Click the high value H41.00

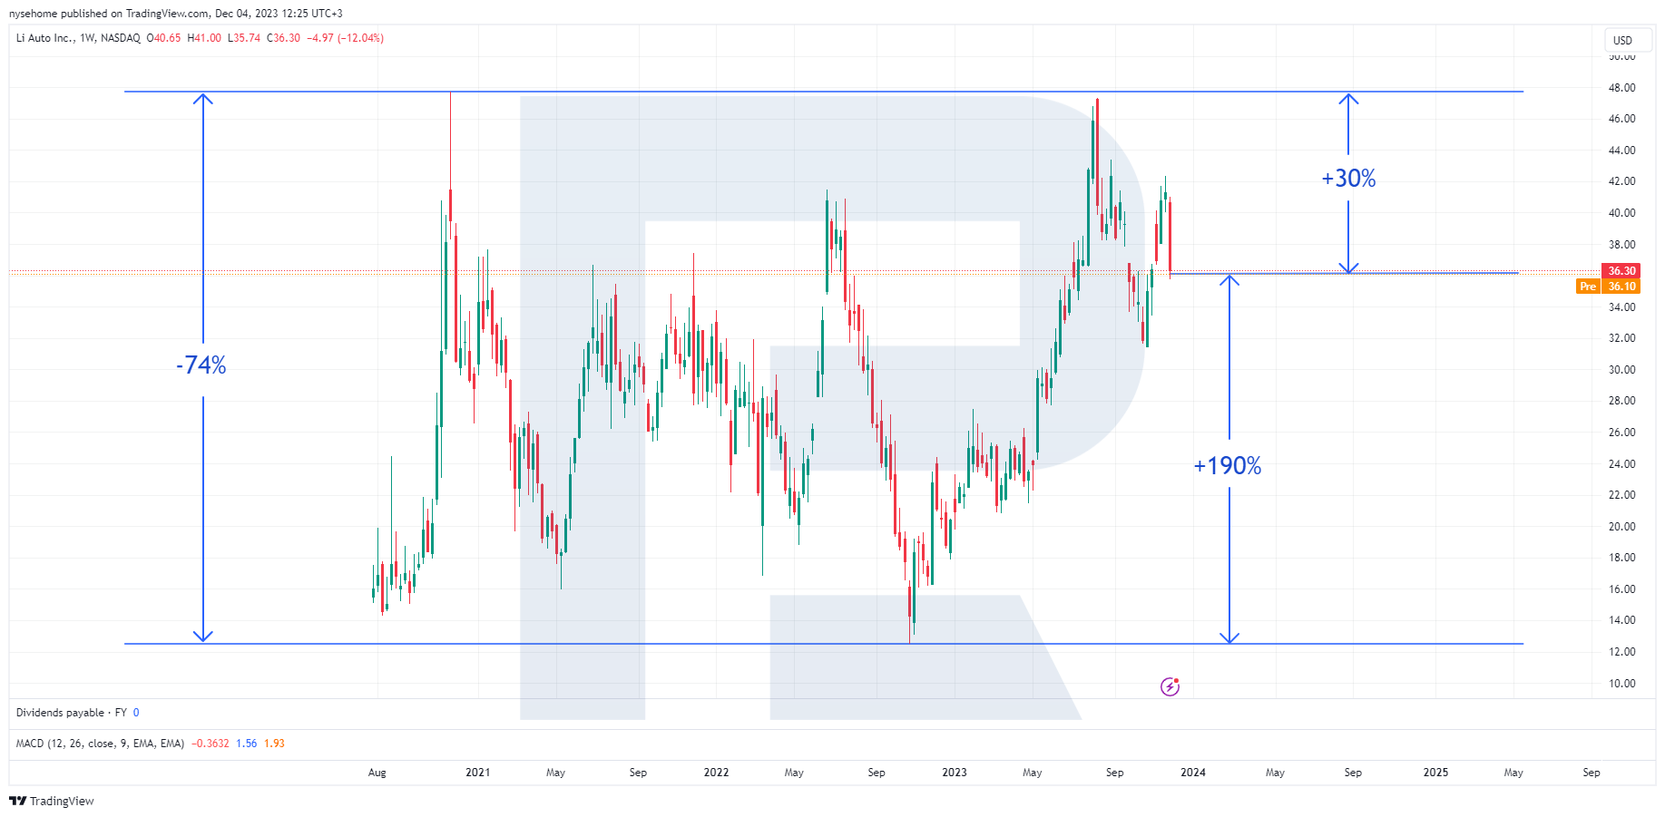click(204, 38)
